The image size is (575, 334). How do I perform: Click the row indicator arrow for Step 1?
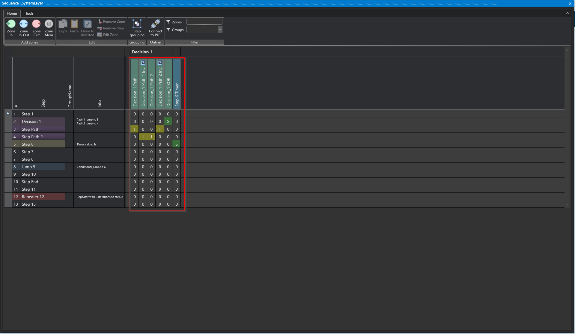(8, 113)
